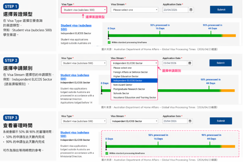Click the green 'Within standard processing timeframe' icon in STEP 3
The image size is (243, 162).
(107, 153)
